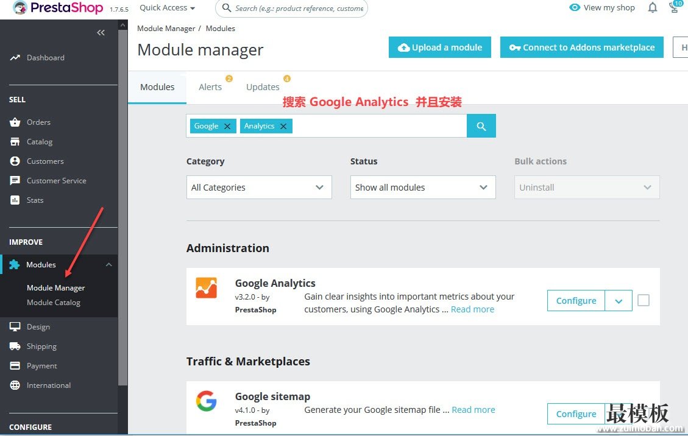This screenshot has height=436, width=688.
Task: Click the Customer Service chat icon
Action: (x=15, y=180)
